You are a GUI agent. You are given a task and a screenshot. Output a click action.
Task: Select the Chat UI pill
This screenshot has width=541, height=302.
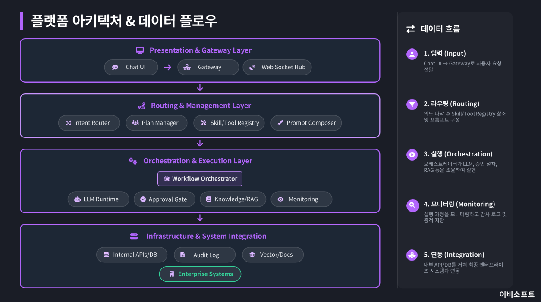click(x=131, y=67)
